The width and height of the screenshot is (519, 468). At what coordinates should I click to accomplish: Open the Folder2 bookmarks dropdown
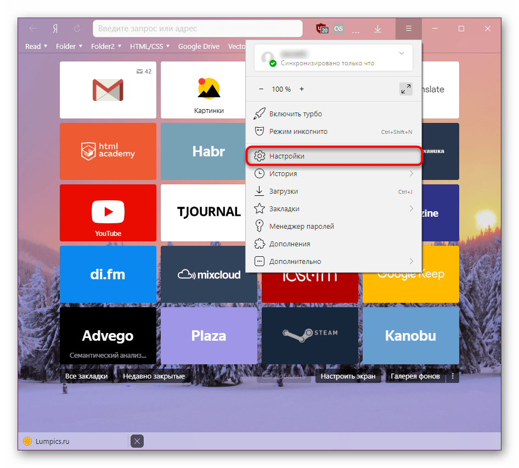[x=106, y=46]
